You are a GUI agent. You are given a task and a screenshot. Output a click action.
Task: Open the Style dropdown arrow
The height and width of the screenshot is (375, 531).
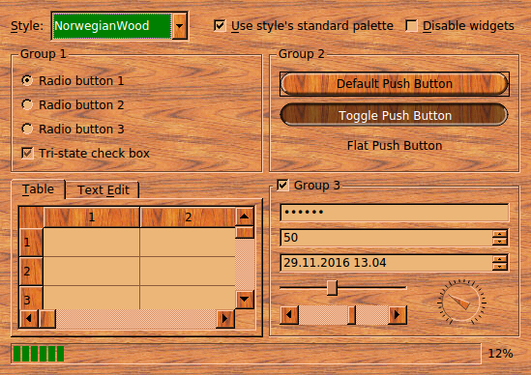point(180,26)
